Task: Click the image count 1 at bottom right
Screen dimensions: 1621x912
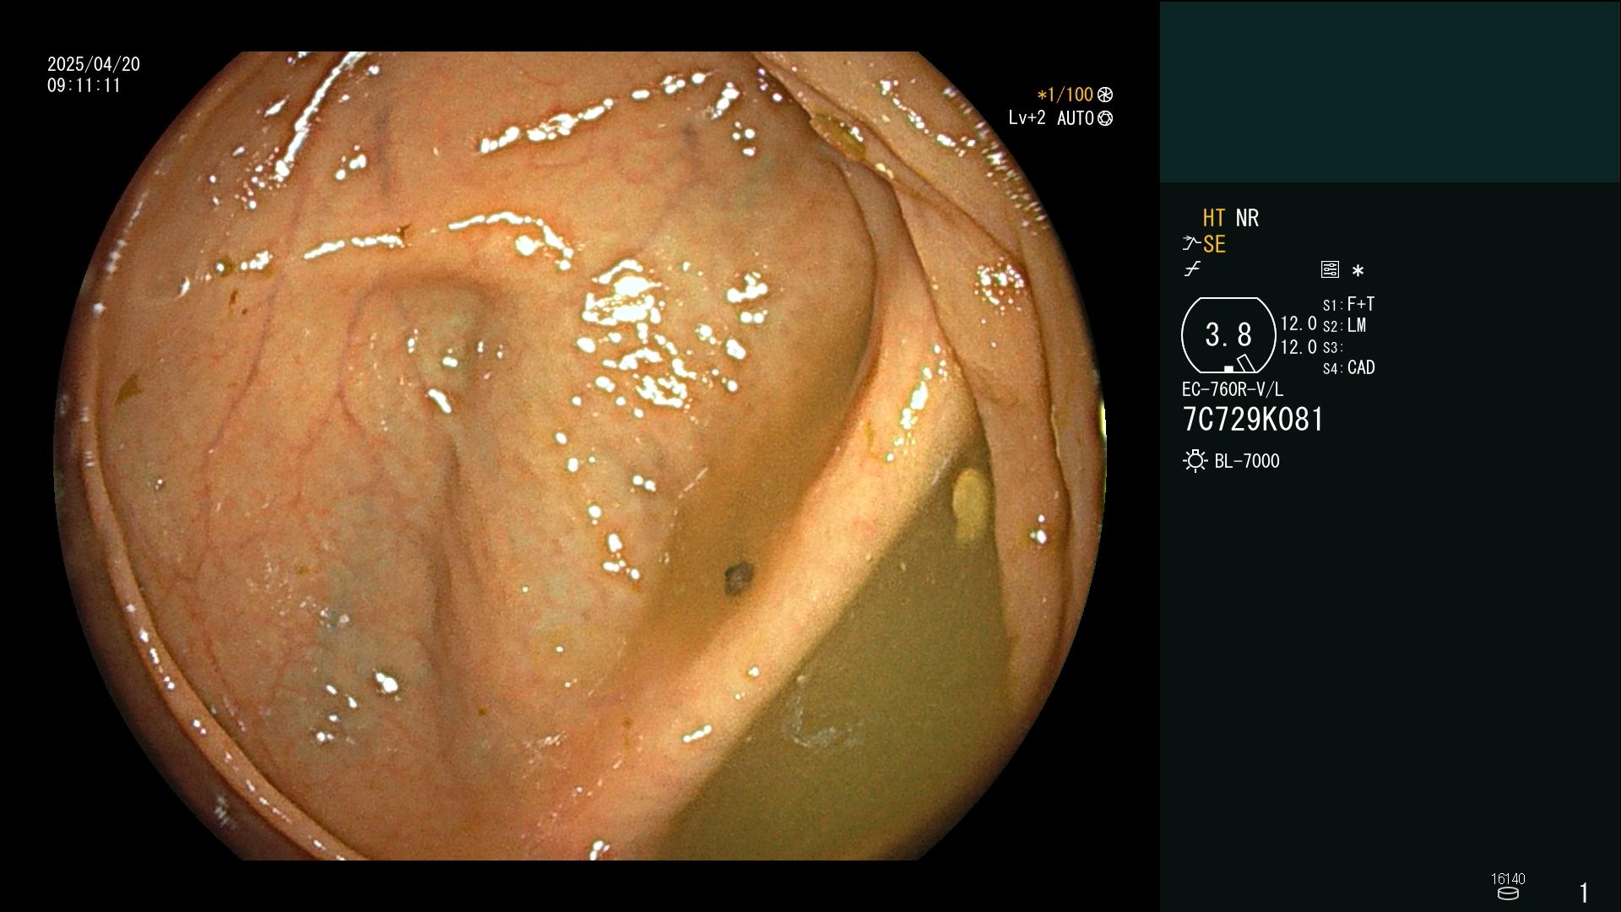Action: pos(1584,893)
